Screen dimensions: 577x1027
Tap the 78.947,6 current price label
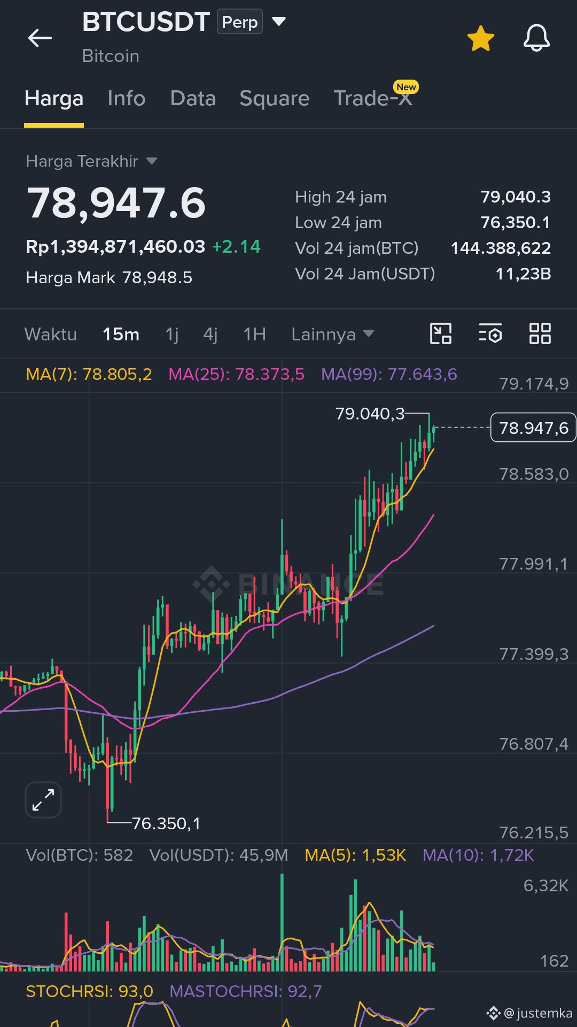click(x=533, y=427)
